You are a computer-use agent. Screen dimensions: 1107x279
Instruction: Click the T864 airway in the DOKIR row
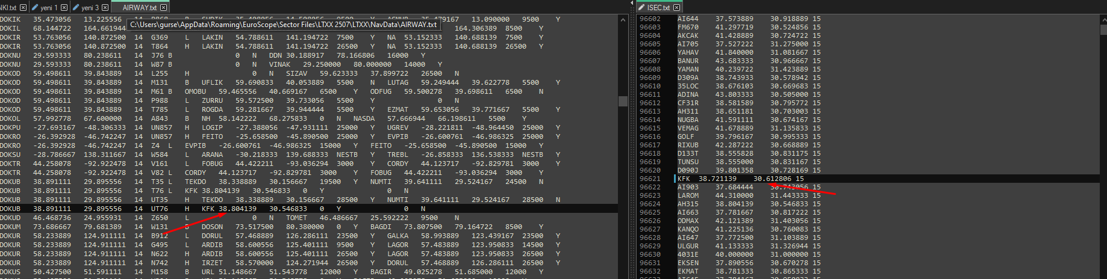[x=160, y=46]
